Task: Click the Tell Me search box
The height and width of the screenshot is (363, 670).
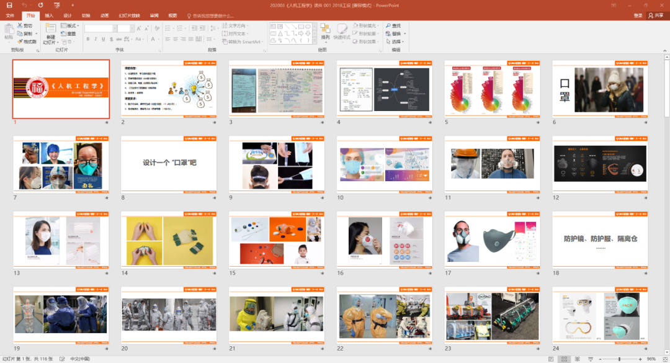Action: [x=211, y=16]
